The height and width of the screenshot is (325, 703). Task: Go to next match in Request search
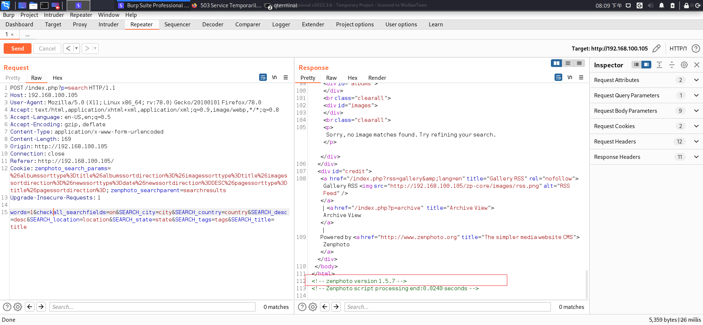point(41,307)
